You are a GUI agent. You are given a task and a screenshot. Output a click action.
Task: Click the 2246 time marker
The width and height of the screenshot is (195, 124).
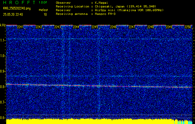(x=113, y=27)
